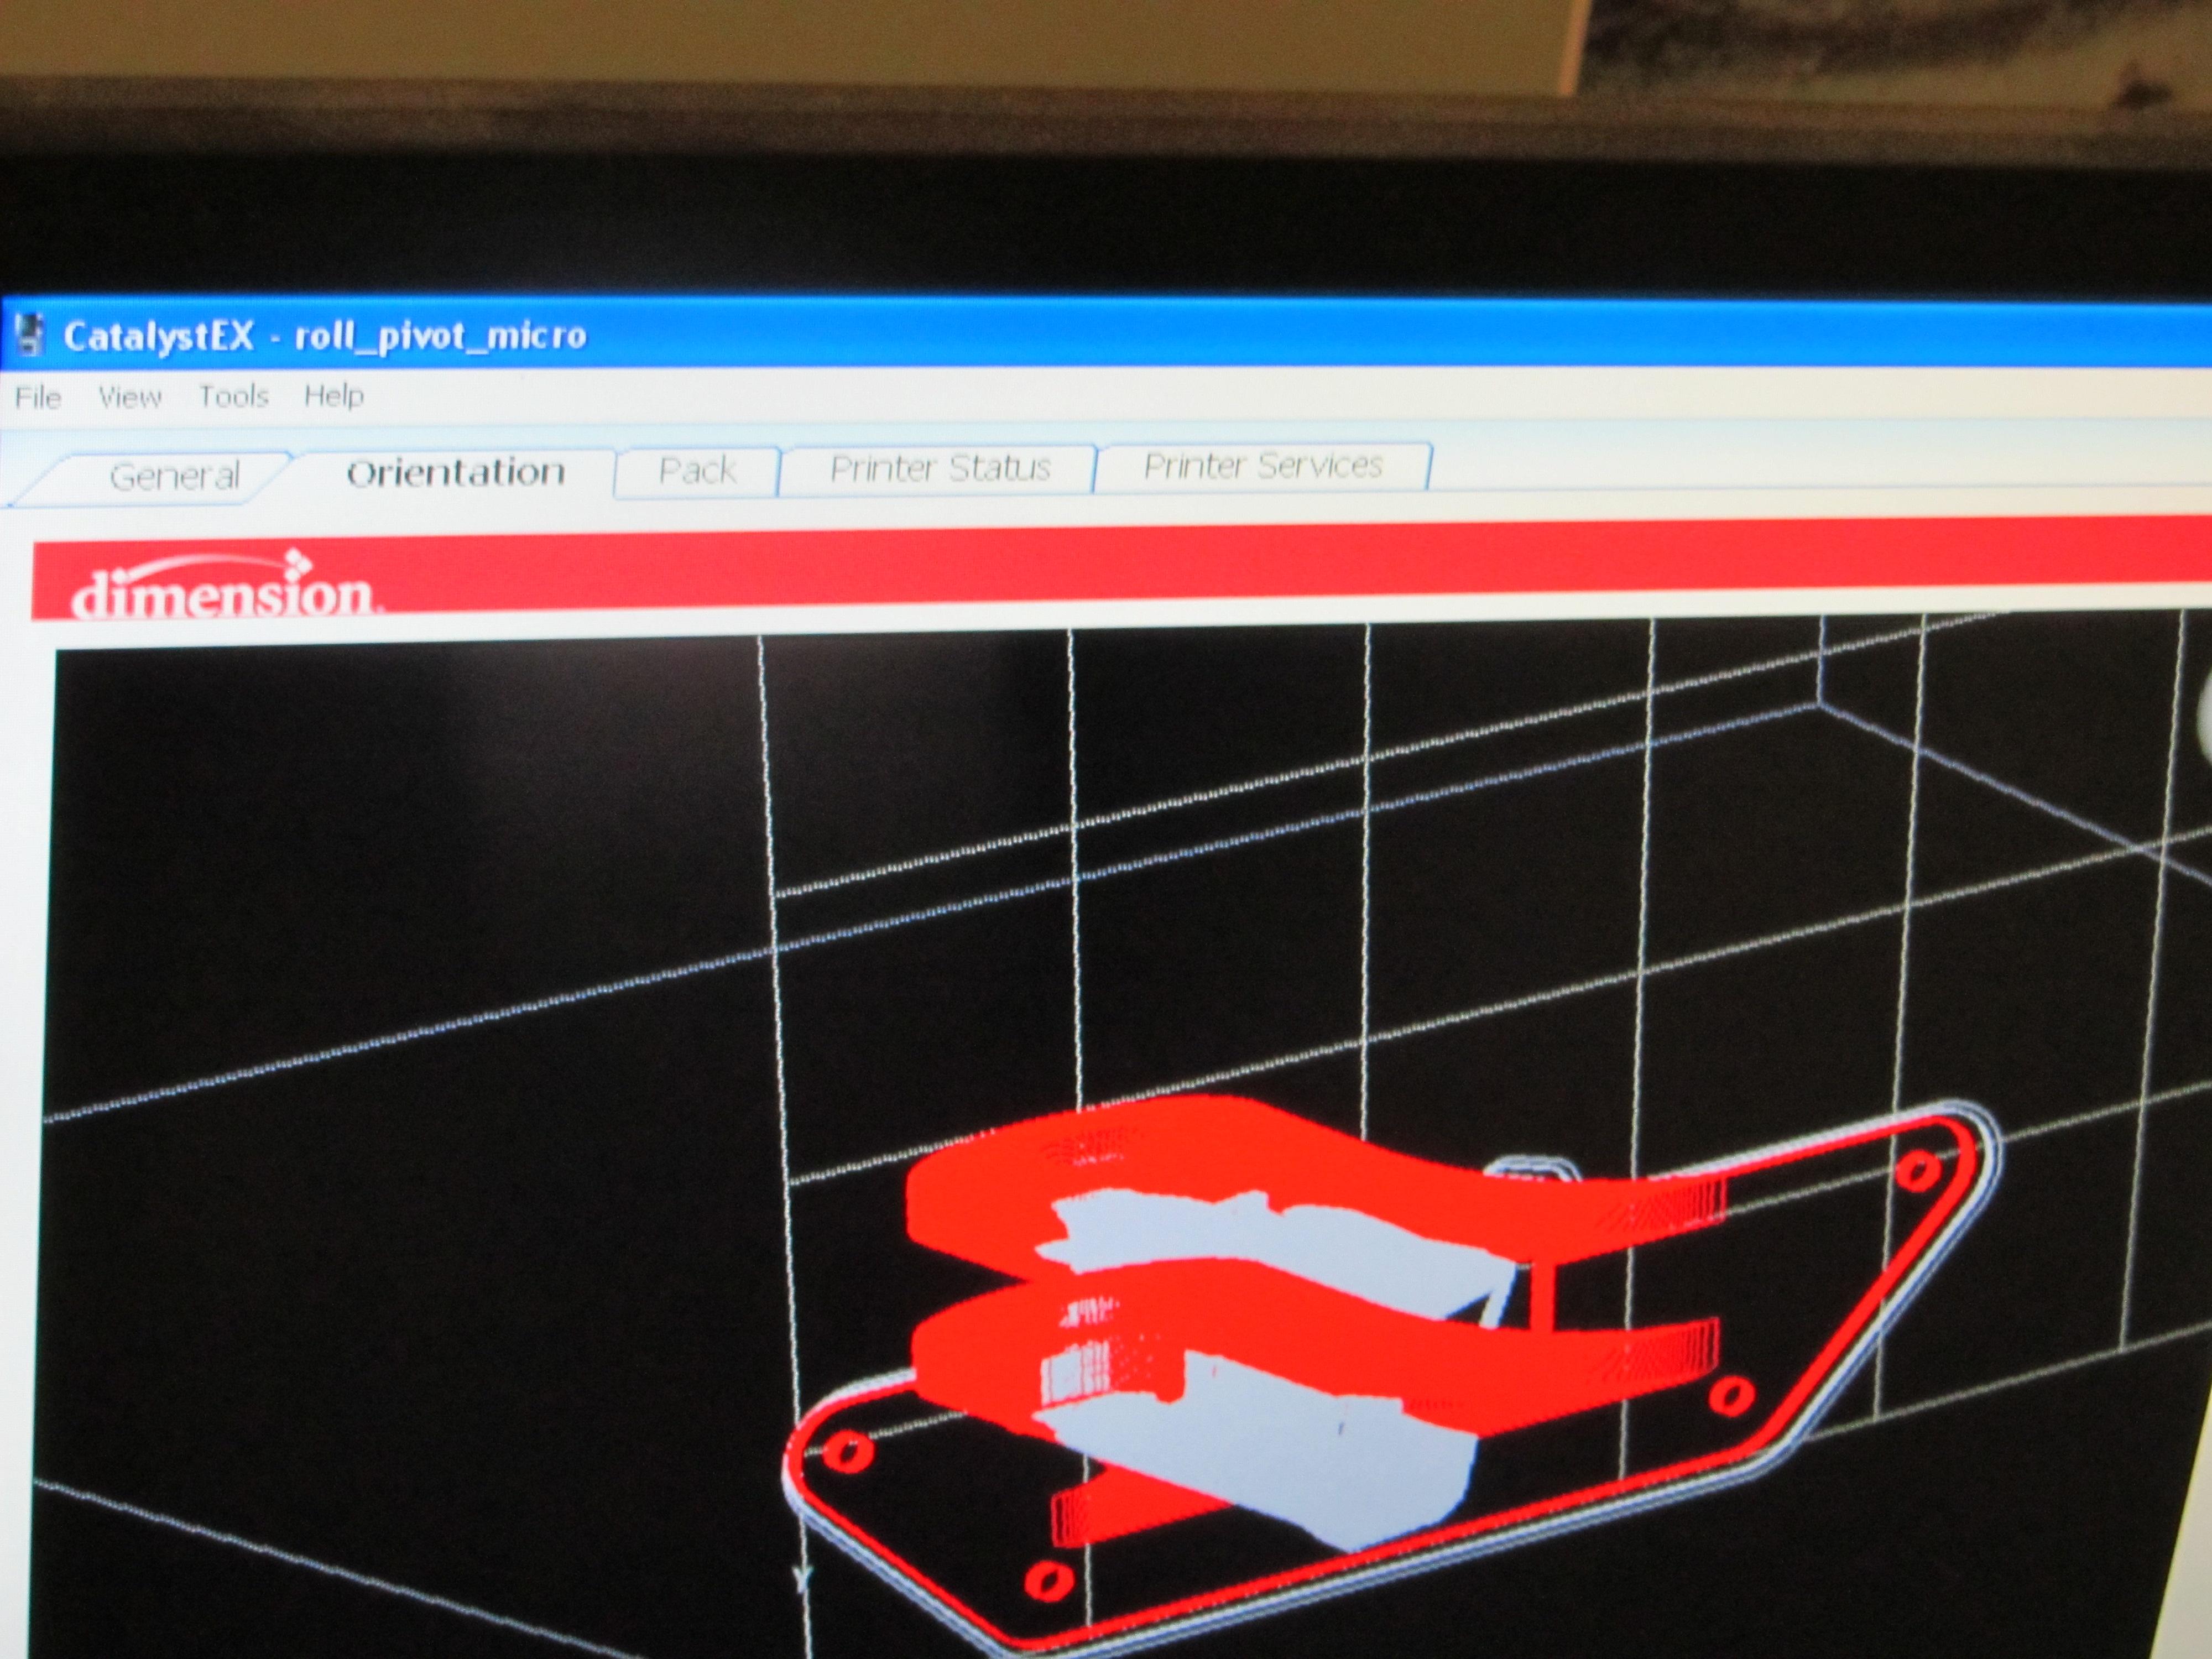Screen dimensions: 2212x1659
Task: Open the Printer Status tab
Action: tap(939, 468)
